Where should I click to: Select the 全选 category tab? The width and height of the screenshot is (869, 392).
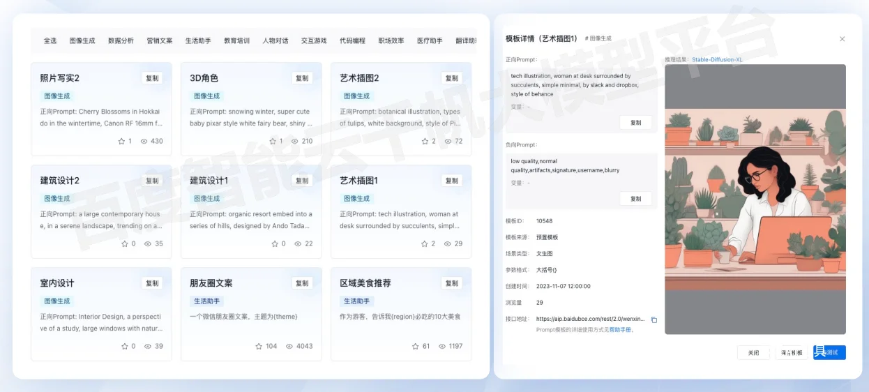[50, 40]
